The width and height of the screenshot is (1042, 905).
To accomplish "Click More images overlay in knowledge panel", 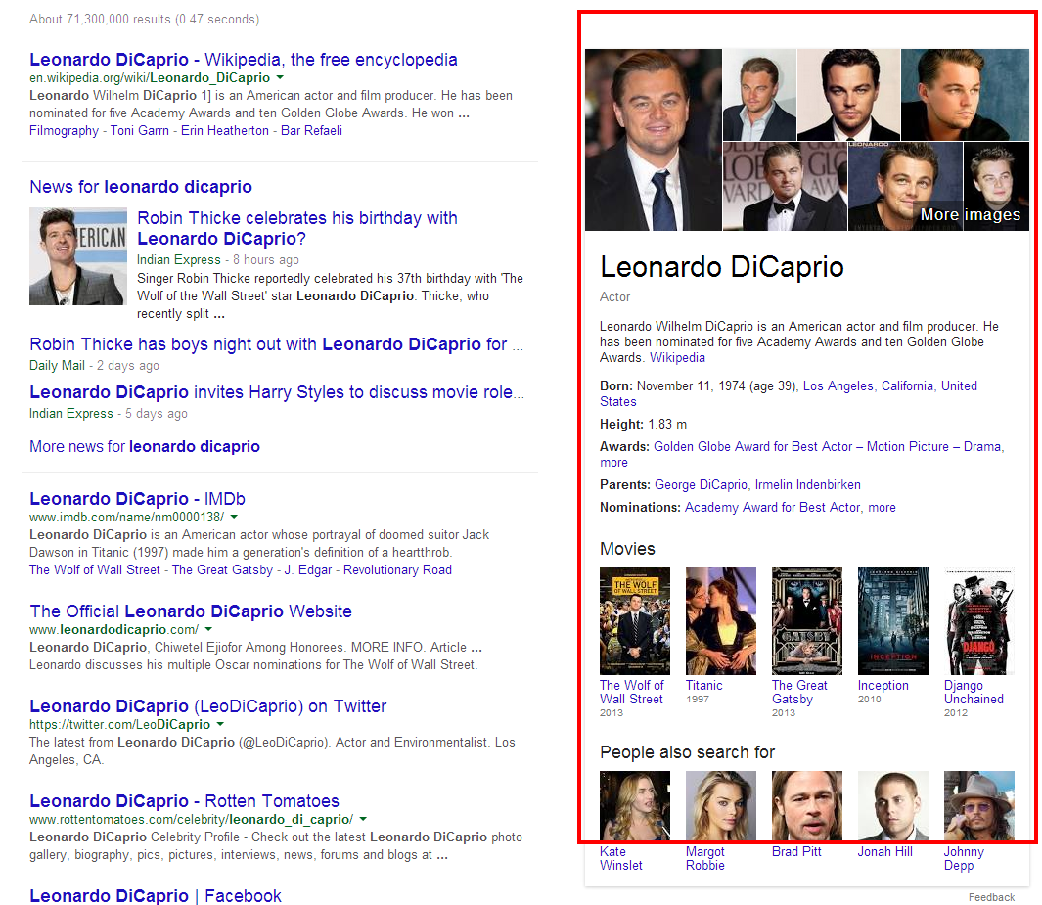I will tap(971, 214).
